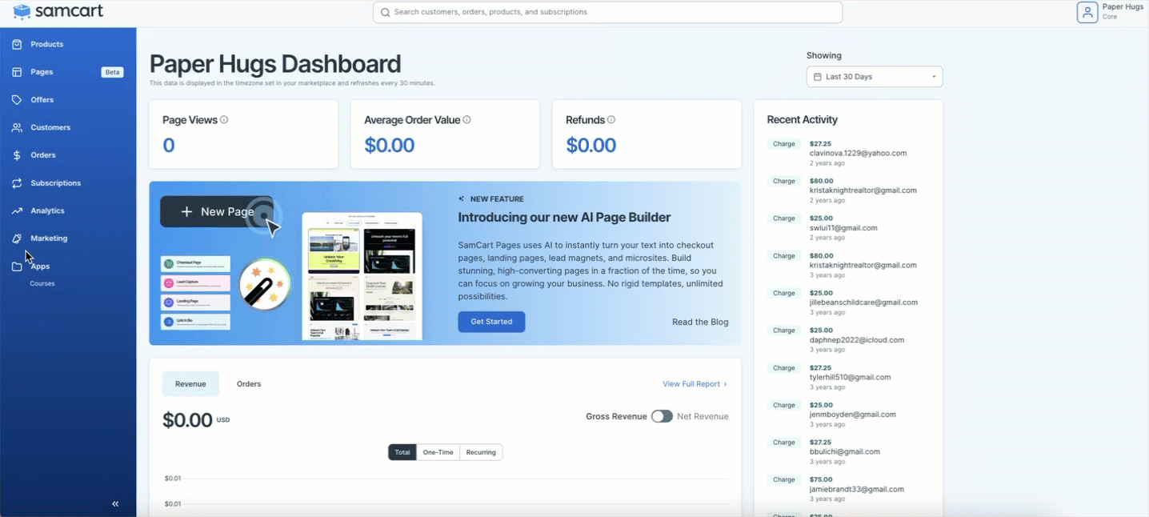Collapse the sidebar with double-chevron icon
The image size is (1149, 517).
[115, 503]
